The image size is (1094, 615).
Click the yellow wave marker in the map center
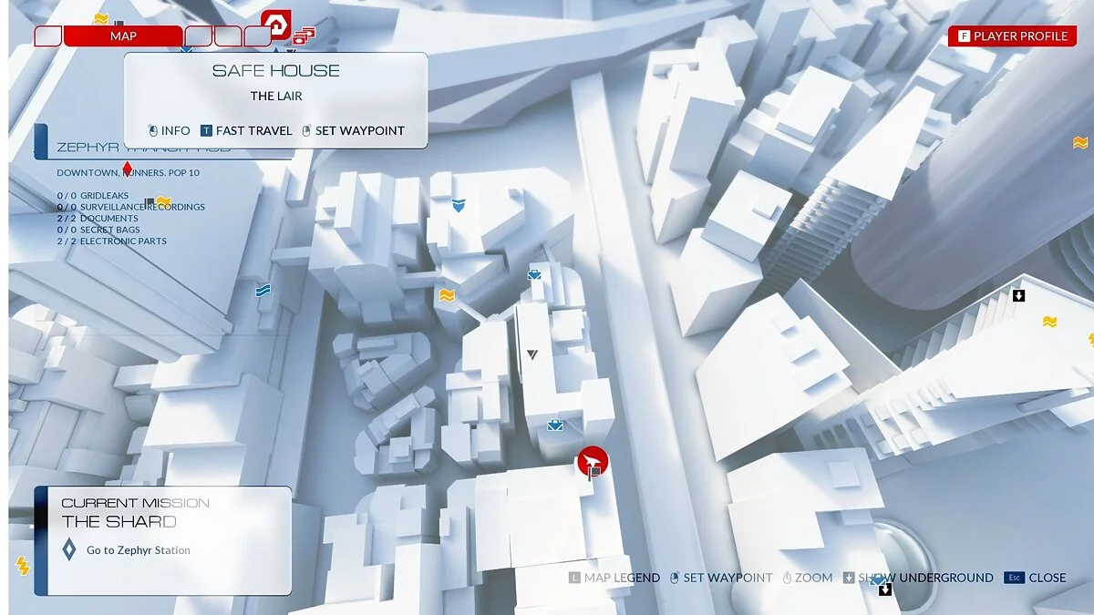[x=447, y=295]
